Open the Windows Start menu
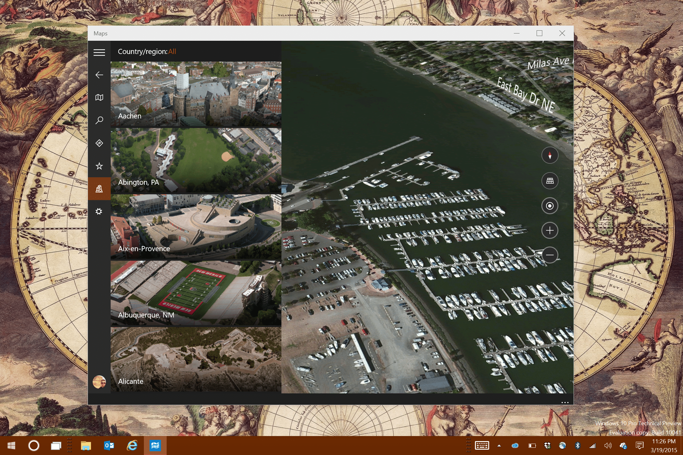Viewport: 683px width, 455px height. click(x=11, y=446)
